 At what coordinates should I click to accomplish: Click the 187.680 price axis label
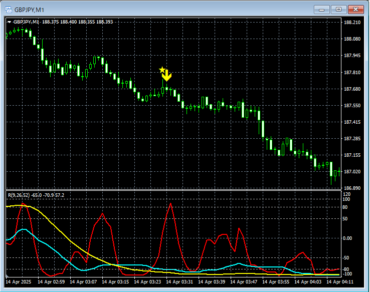(x=352, y=89)
